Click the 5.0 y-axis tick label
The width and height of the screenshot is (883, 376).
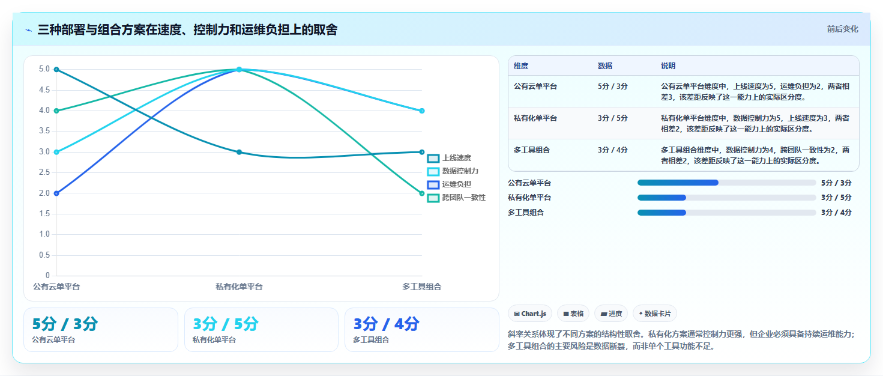(44, 69)
